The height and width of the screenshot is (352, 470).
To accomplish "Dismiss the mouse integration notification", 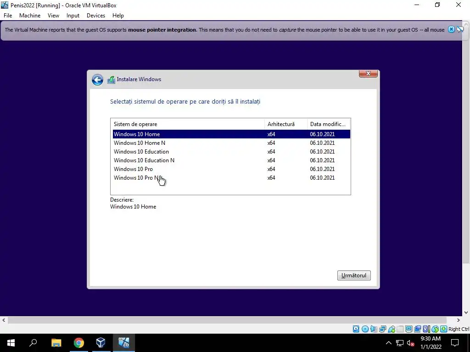I will pyautogui.click(x=451, y=29).
